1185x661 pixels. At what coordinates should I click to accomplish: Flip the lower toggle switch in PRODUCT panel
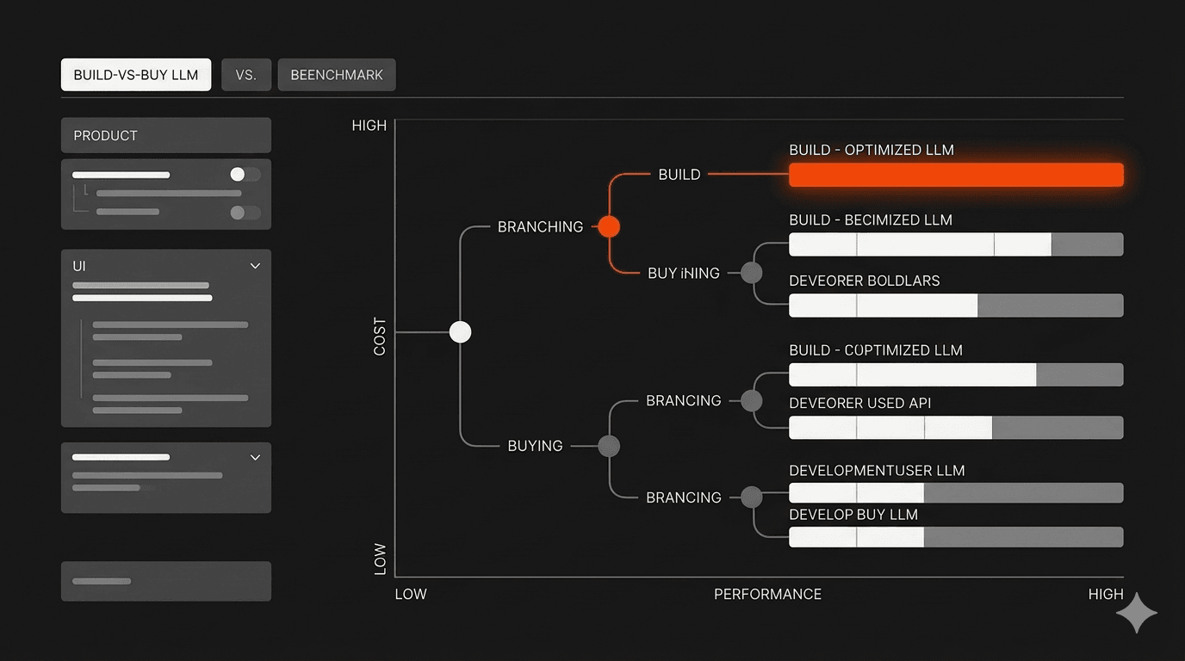[x=244, y=212]
